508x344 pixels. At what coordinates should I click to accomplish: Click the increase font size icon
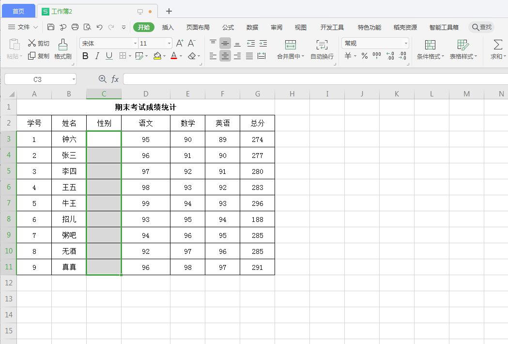point(179,43)
